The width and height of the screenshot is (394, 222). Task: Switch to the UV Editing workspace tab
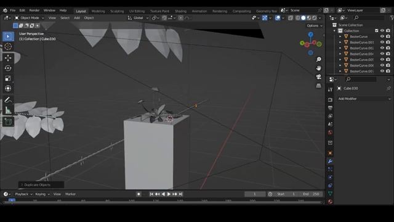click(x=137, y=11)
